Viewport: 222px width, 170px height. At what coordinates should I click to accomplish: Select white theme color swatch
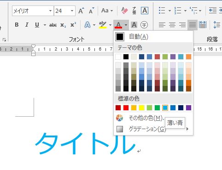[x=118, y=57]
